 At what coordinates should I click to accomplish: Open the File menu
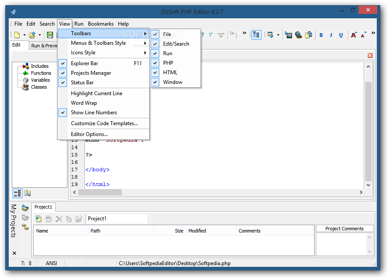[x=18, y=24]
